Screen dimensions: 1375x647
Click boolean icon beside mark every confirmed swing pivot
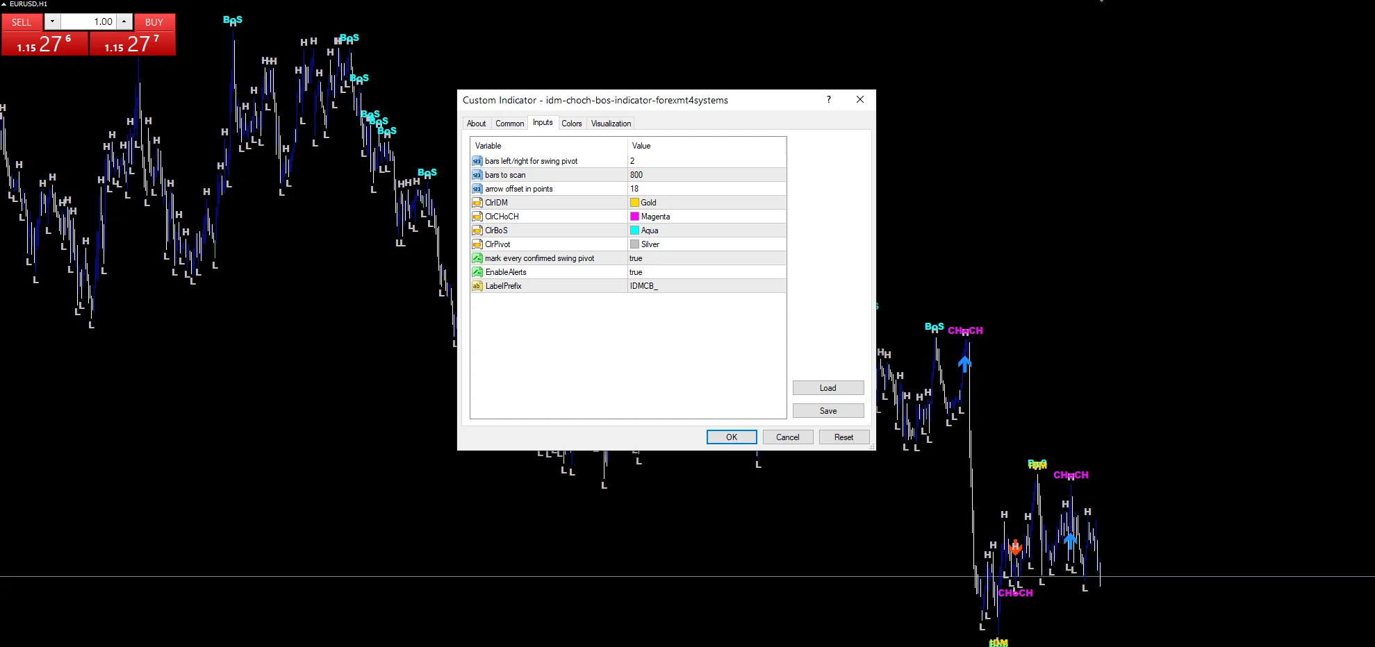tap(477, 258)
